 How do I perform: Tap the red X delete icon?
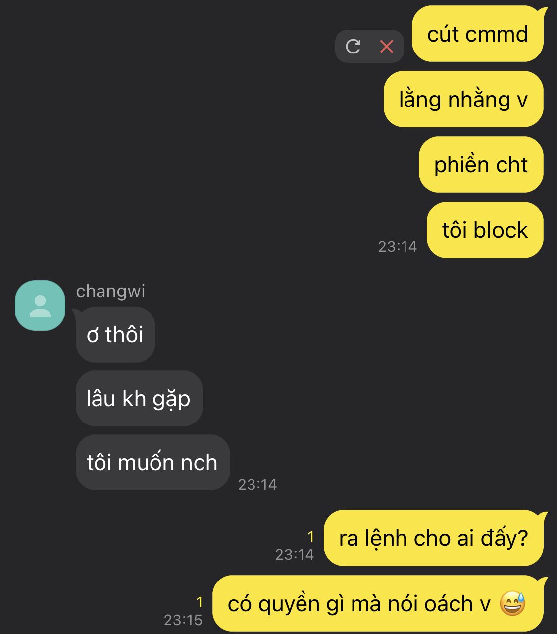tap(387, 47)
